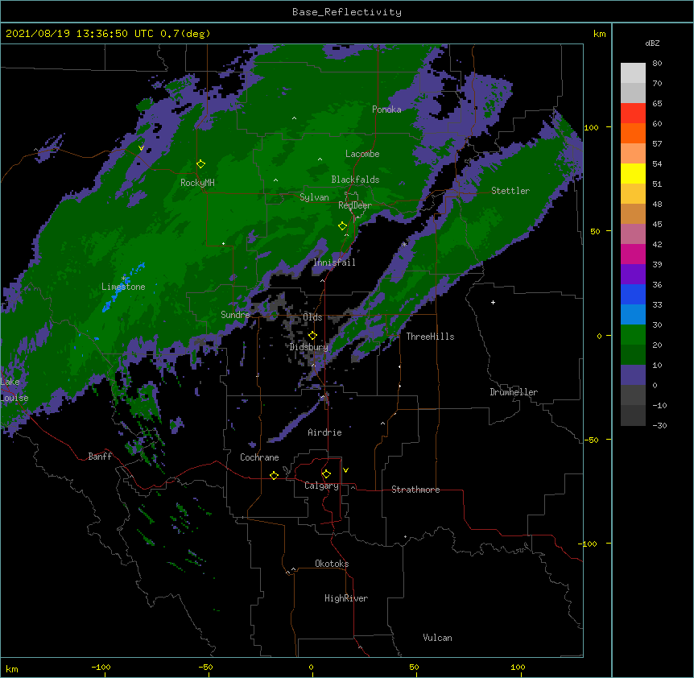Click the bright green swatch between 30 and 20
This screenshot has height=678, width=694.
pyautogui.click(x=633, y=335)
